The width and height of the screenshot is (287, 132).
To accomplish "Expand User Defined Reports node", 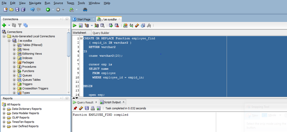I will click(4, 126).
